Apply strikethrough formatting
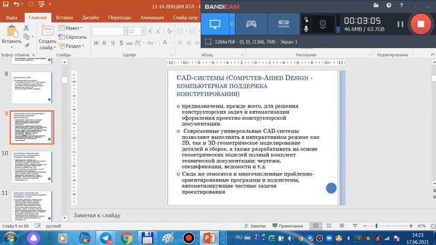436x245 pixels. 129,43
